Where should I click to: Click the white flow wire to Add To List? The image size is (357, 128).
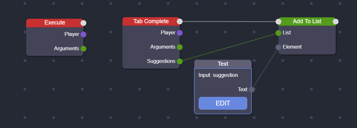[x=229, y=21]
